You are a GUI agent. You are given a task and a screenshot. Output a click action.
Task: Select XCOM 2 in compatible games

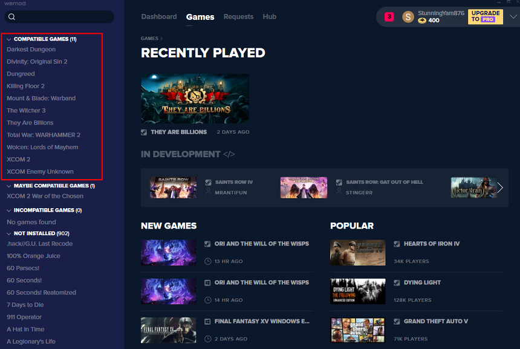coord(18,160)
